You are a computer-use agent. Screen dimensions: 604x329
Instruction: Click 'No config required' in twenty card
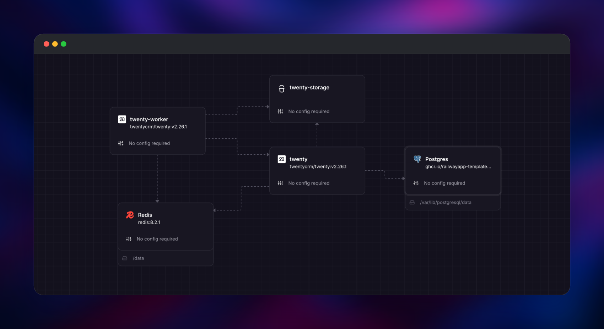(309, 183)
